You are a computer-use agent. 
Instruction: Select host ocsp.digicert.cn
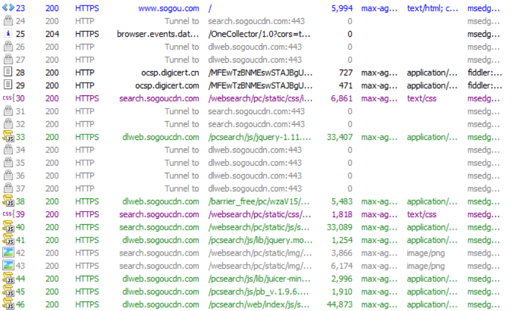click(170, 73)
